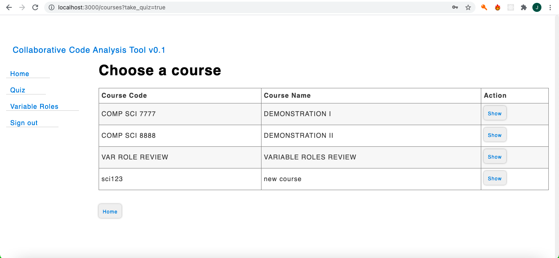Navigate to Variable Roles
This screenshot has height=258, width=559.
34,106
